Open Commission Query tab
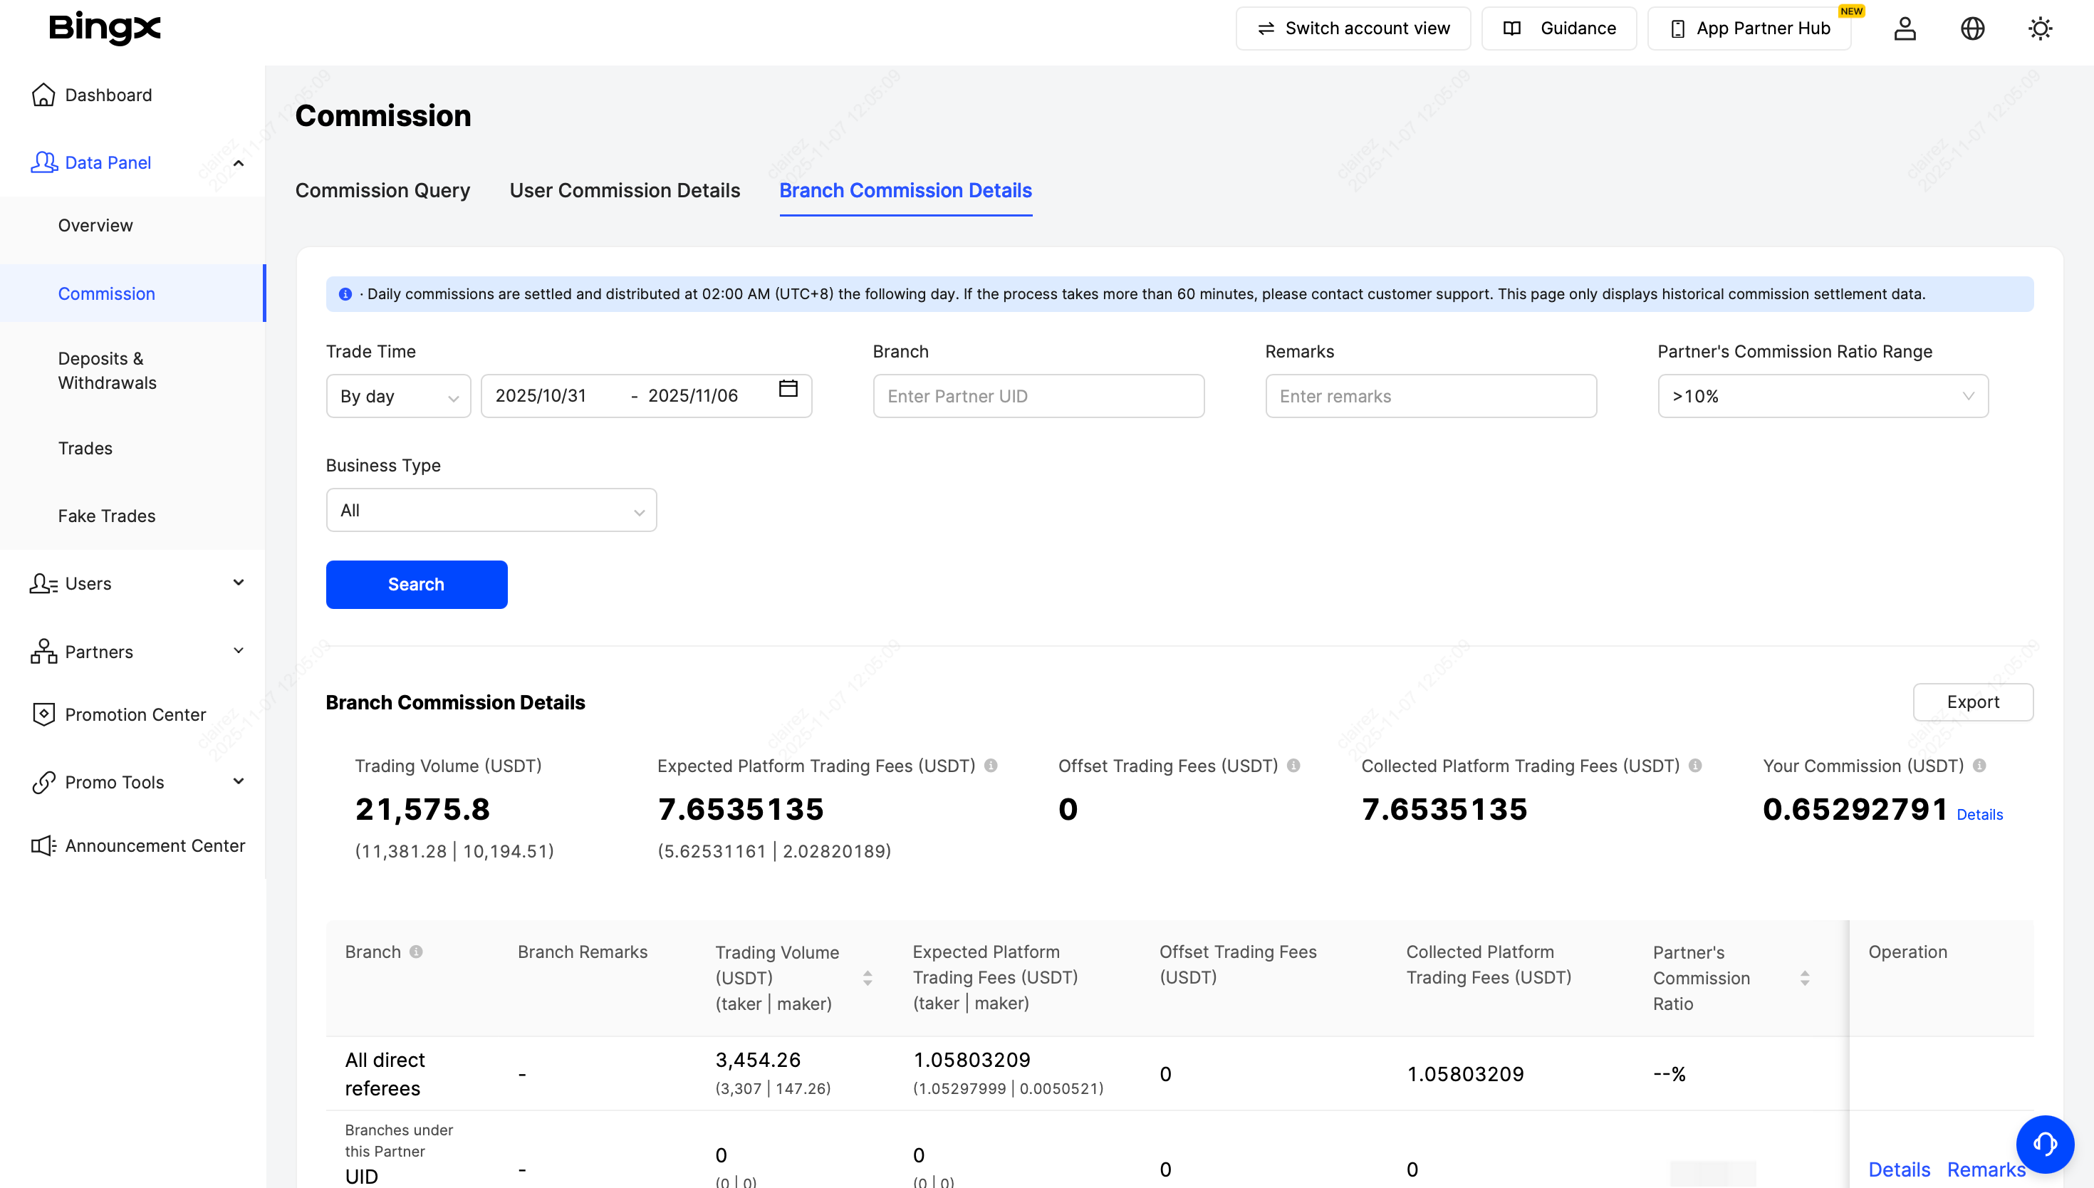 pos(382,190)
